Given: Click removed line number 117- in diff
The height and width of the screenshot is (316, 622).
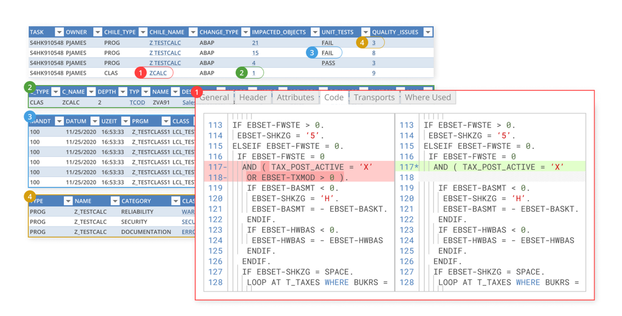Looking at the screenshot, I should (217, 167).
